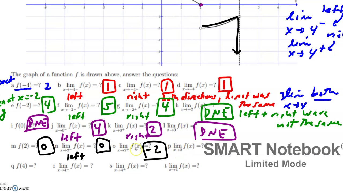Click question e, f(-2) =?
This screenshot has width=343, height=193.
click(x=26, y=106)
